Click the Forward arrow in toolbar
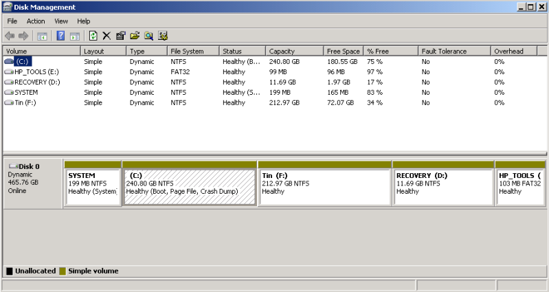 pos(23,36)
